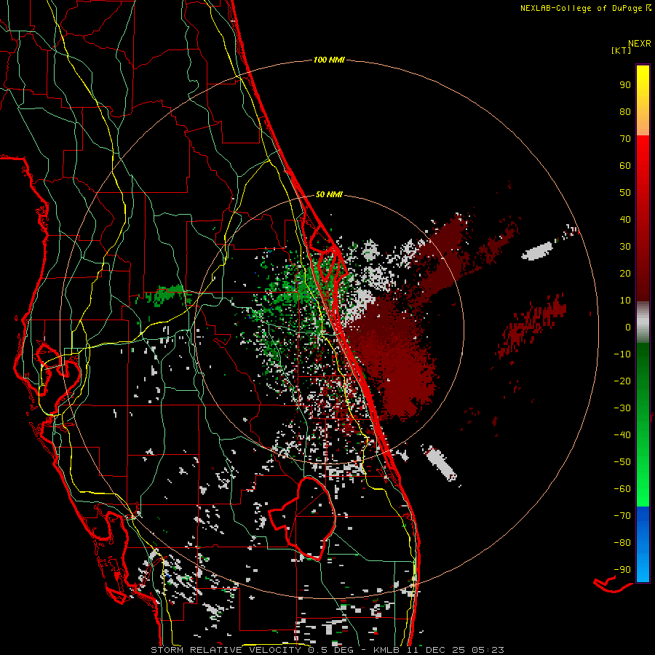
Task: Click the [KT] units label
Action: point(622,50)
